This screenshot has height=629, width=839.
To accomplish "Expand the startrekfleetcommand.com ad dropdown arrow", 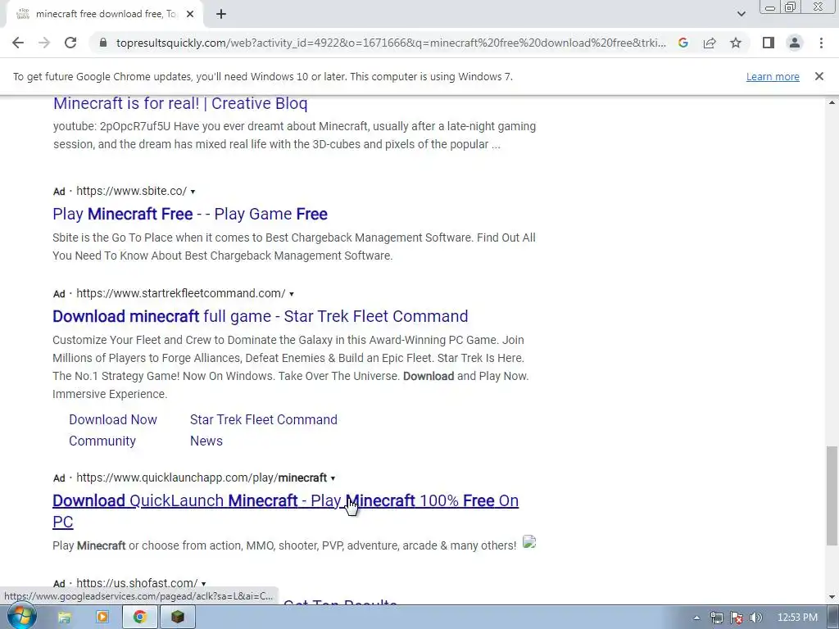I will pos(291,294).
